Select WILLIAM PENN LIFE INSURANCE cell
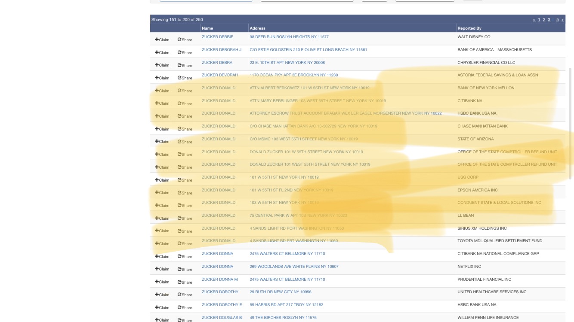 point(488,318)
